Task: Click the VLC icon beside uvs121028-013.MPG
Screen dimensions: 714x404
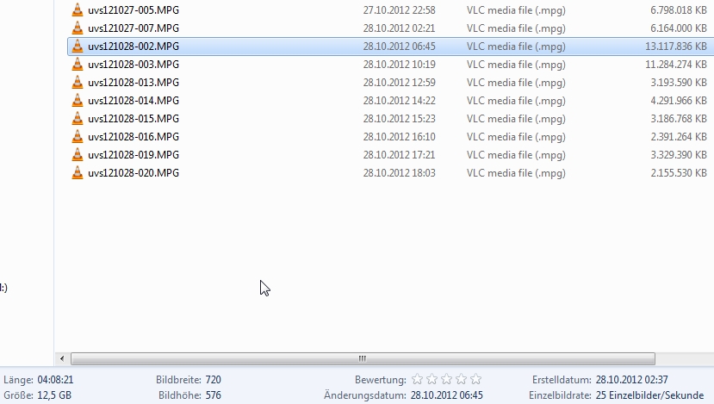Action: (x=78, y=83)
